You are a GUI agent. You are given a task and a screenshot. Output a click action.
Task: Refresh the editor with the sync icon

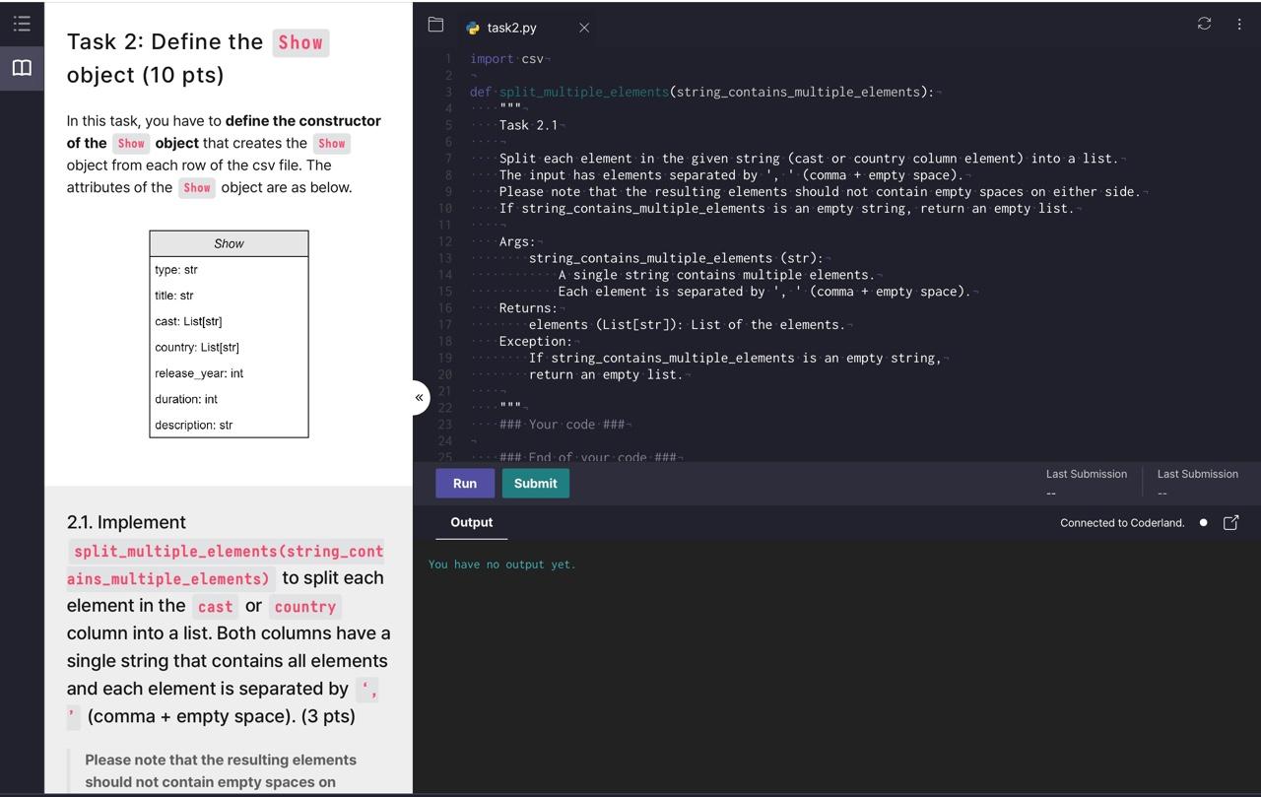(x=1204, y=24)
